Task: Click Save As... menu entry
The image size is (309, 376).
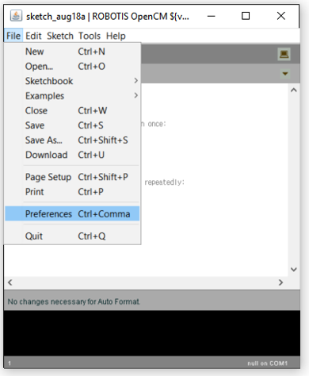Action: 72,140
